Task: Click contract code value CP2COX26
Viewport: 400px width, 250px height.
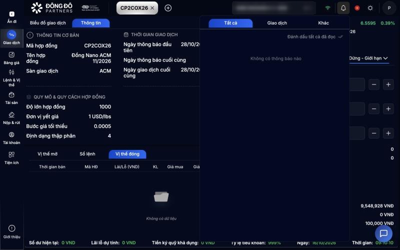Action: [x=97, y=45]
